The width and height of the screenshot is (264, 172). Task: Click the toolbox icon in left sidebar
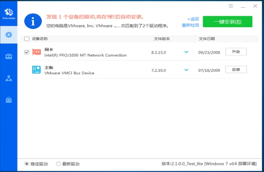click(x=9, y=56)
